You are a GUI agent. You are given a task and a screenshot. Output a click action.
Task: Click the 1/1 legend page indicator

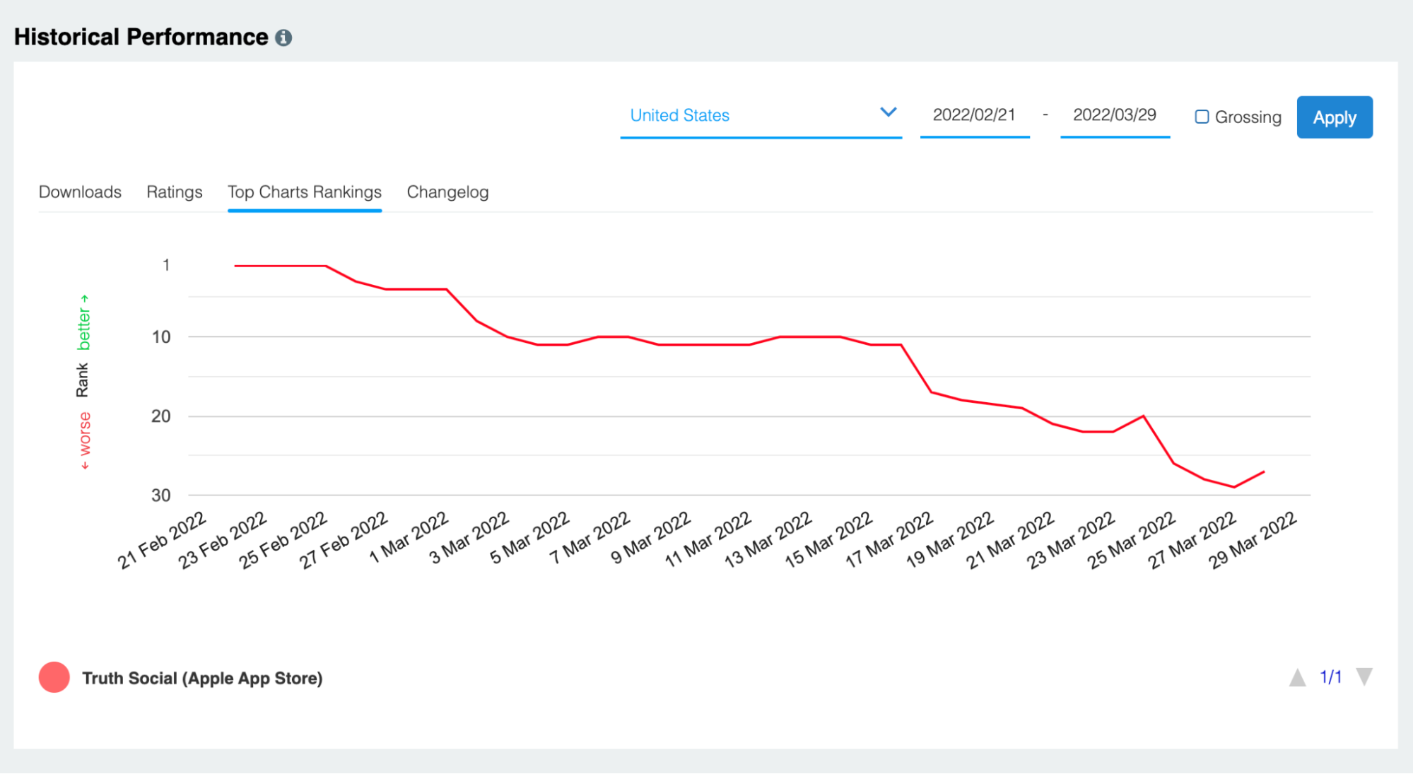pyautogui.click(x=1330, y=677)
